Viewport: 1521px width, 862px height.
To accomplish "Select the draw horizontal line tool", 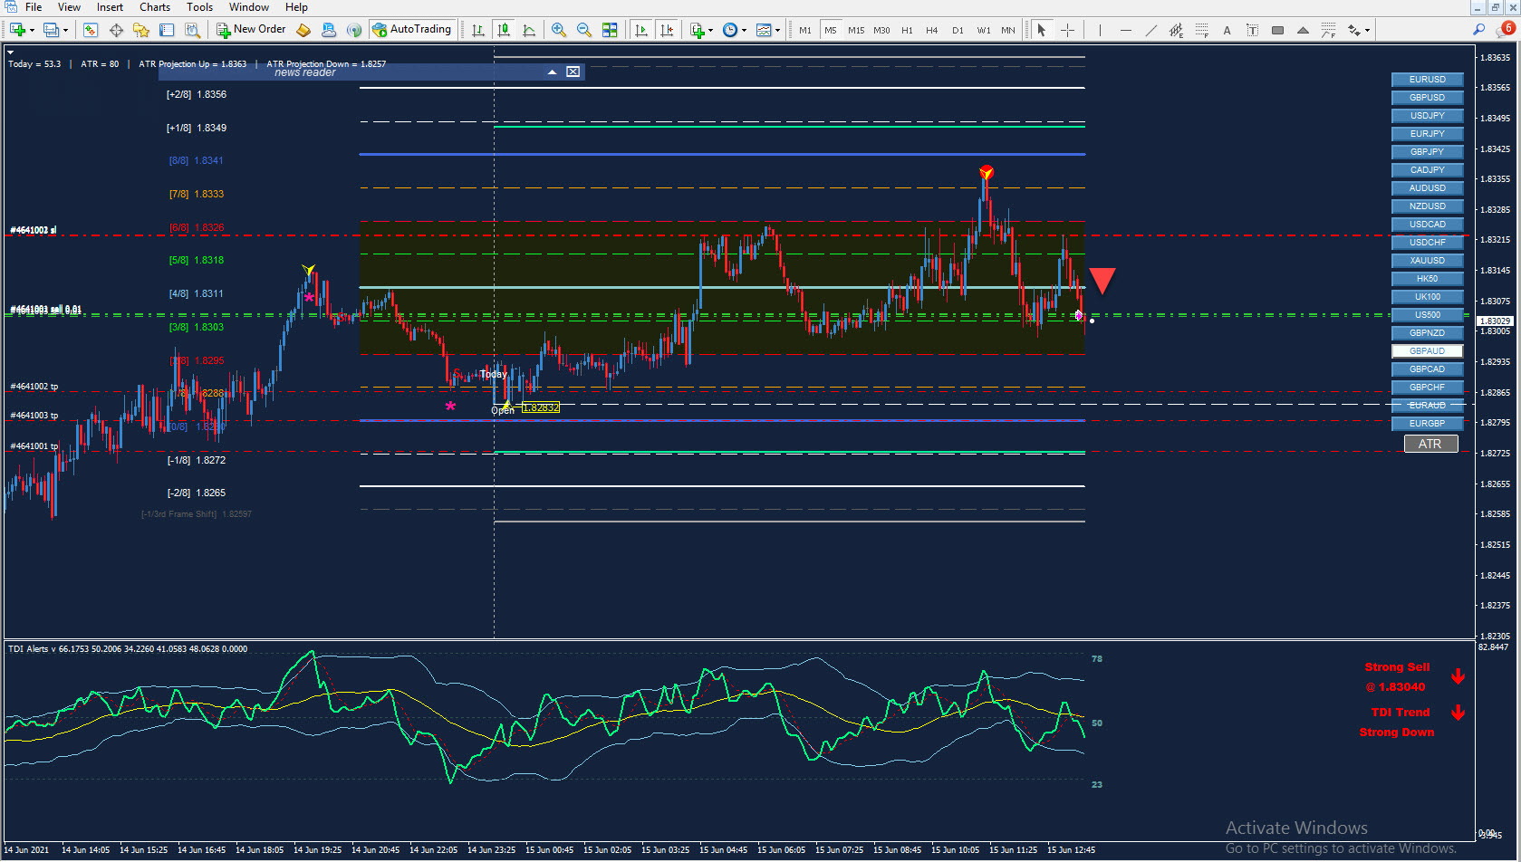I will coord(1125,30).
